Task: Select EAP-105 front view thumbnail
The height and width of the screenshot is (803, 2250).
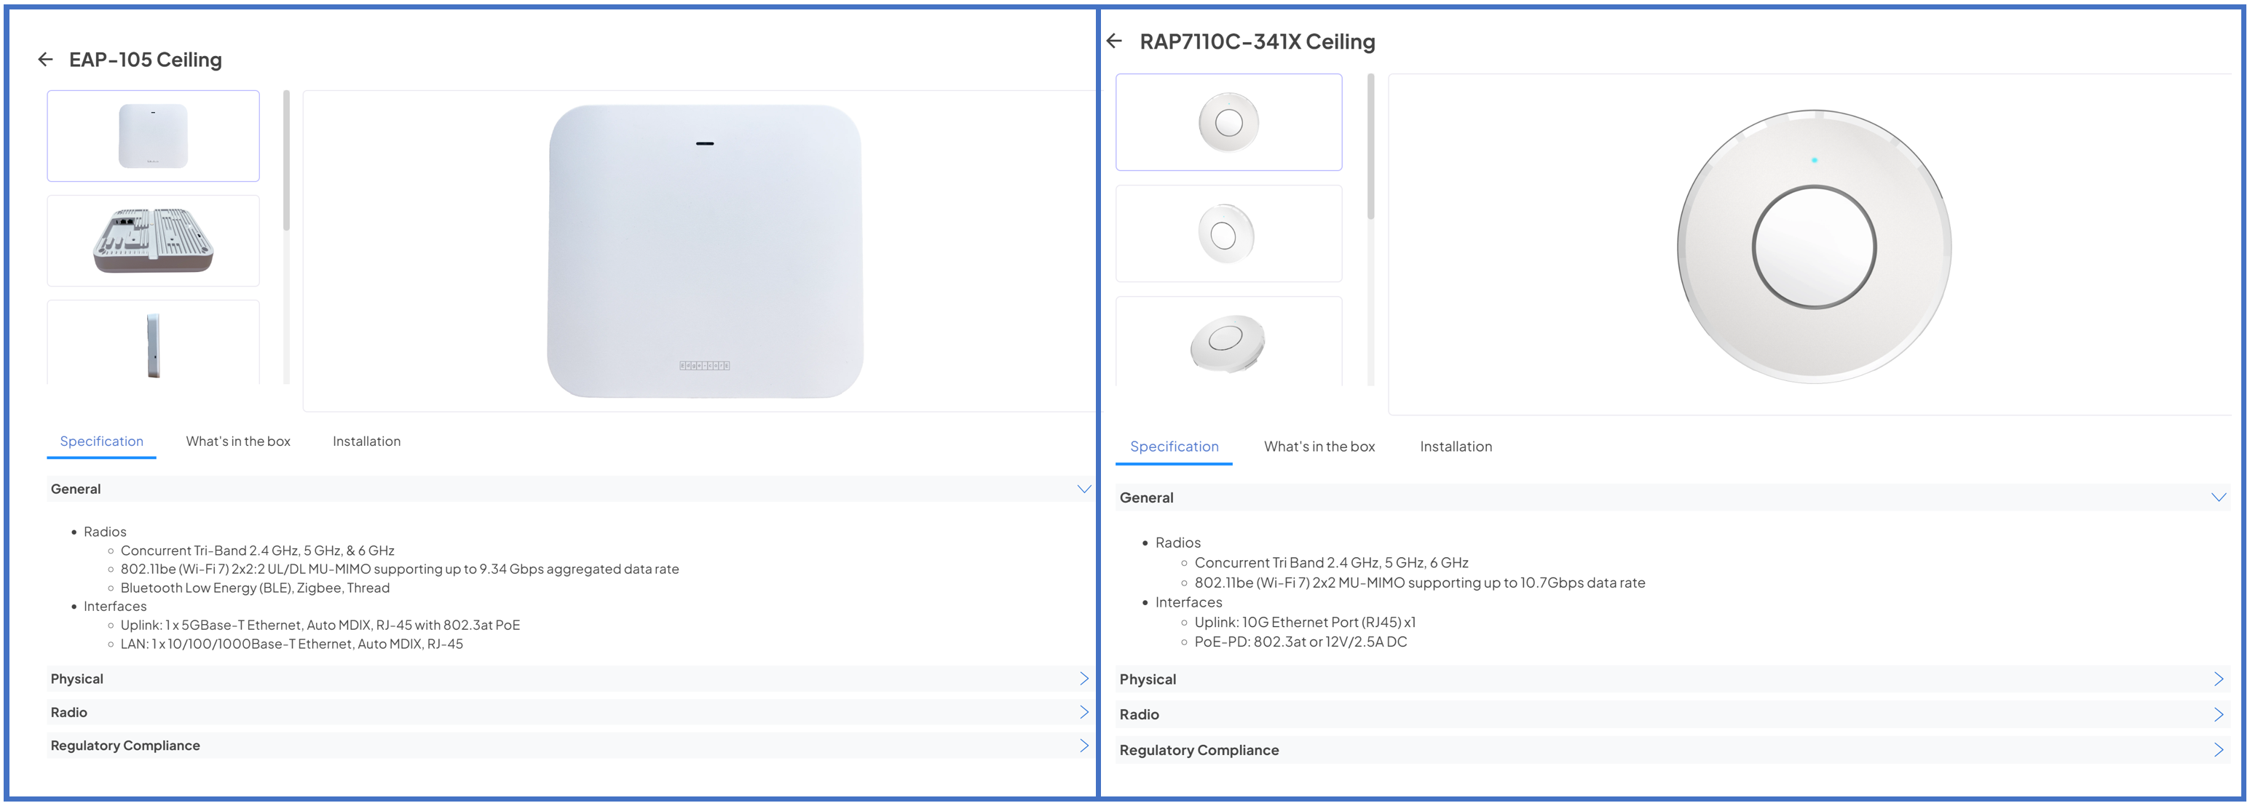Action: 153,136
